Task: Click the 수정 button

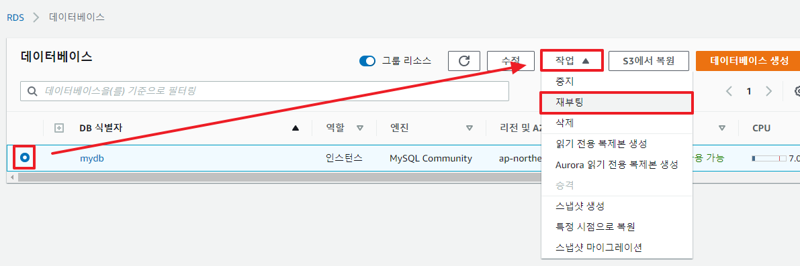Action: coord(510,61)
